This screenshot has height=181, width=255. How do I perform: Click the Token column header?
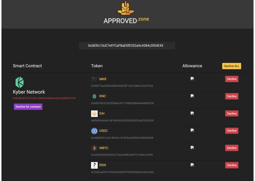(97, 66)
